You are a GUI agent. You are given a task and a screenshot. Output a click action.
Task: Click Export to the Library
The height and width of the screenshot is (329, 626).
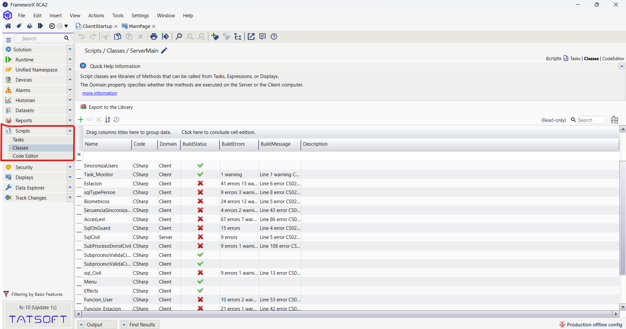pyautogui.click(x=111, y=107)
